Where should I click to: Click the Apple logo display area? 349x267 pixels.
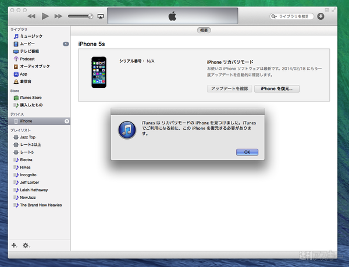pos(173,16)
